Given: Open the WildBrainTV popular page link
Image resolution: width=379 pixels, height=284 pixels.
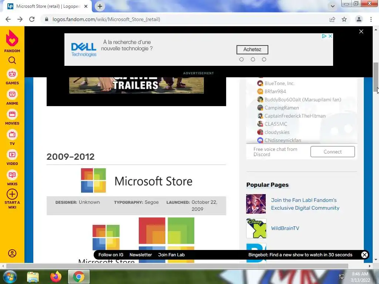Looking at the screenshot, I should point(285,228).
